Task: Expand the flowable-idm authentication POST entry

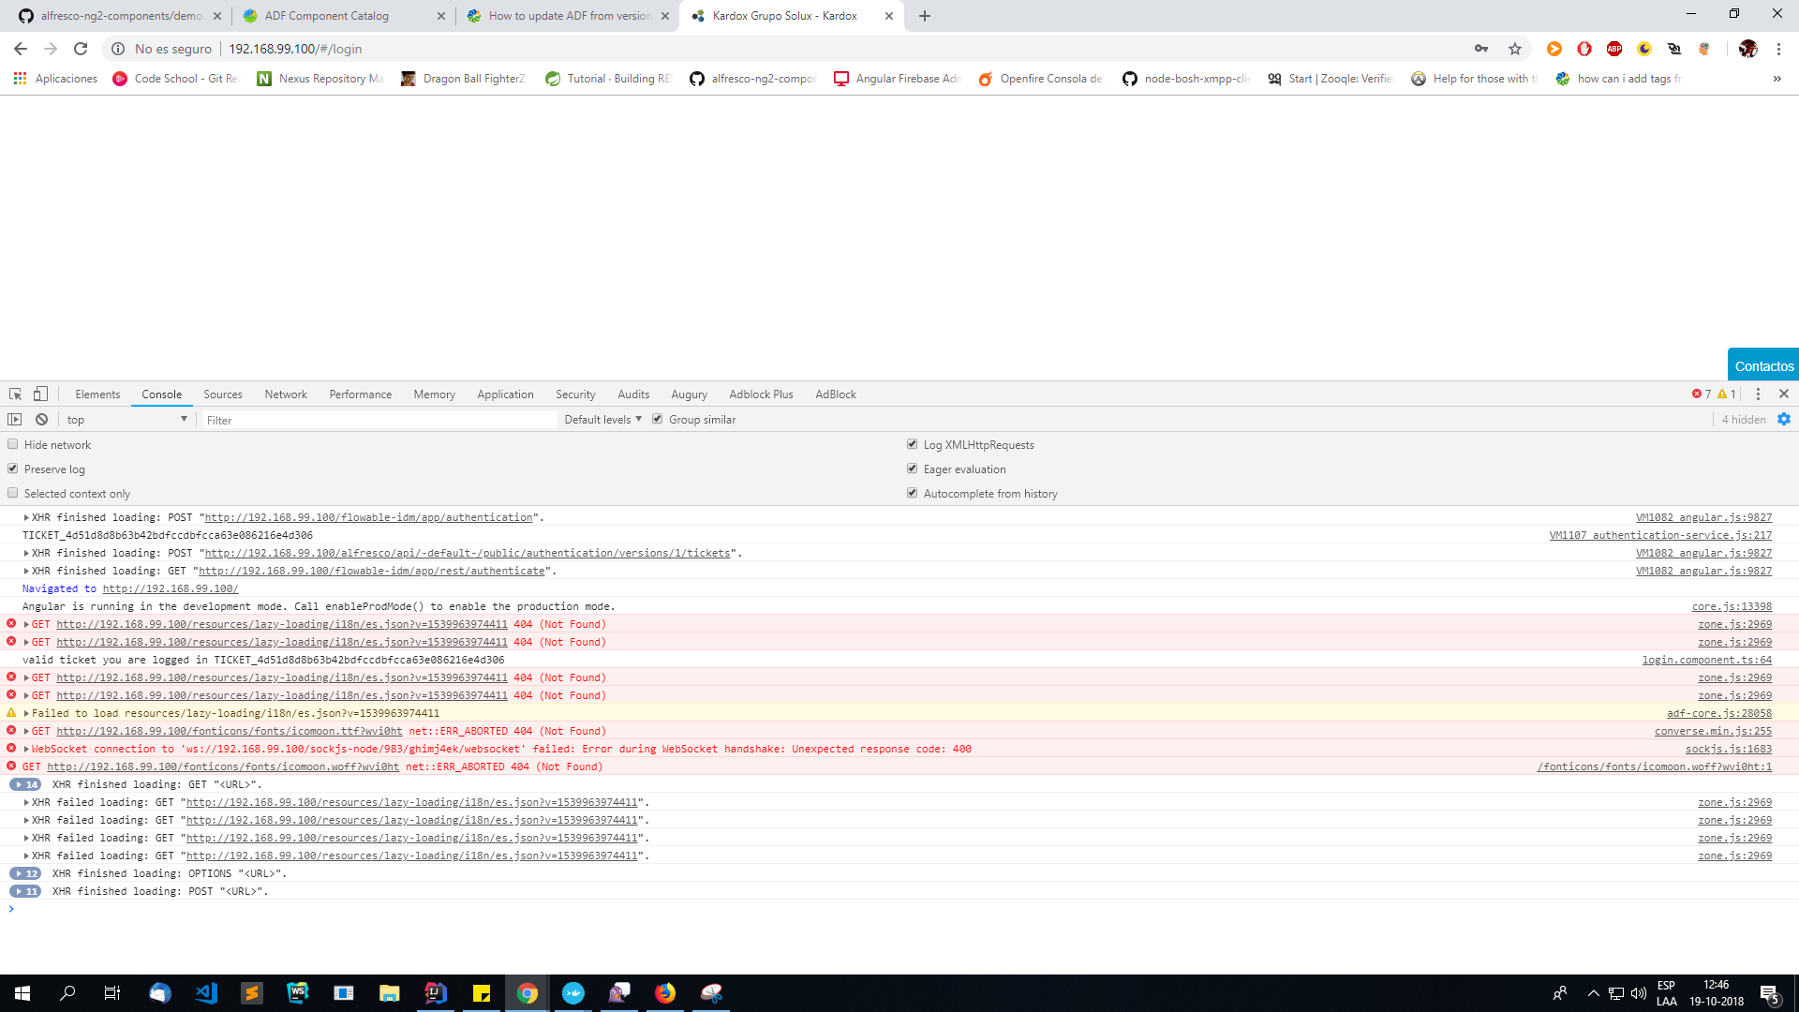Action: tap(26, 517)
